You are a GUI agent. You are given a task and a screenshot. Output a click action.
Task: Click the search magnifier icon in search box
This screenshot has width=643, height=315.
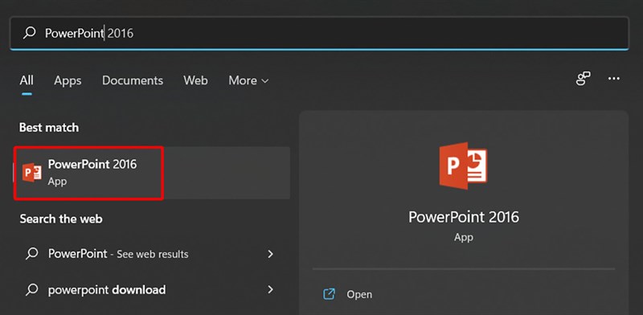click(30, 33)
